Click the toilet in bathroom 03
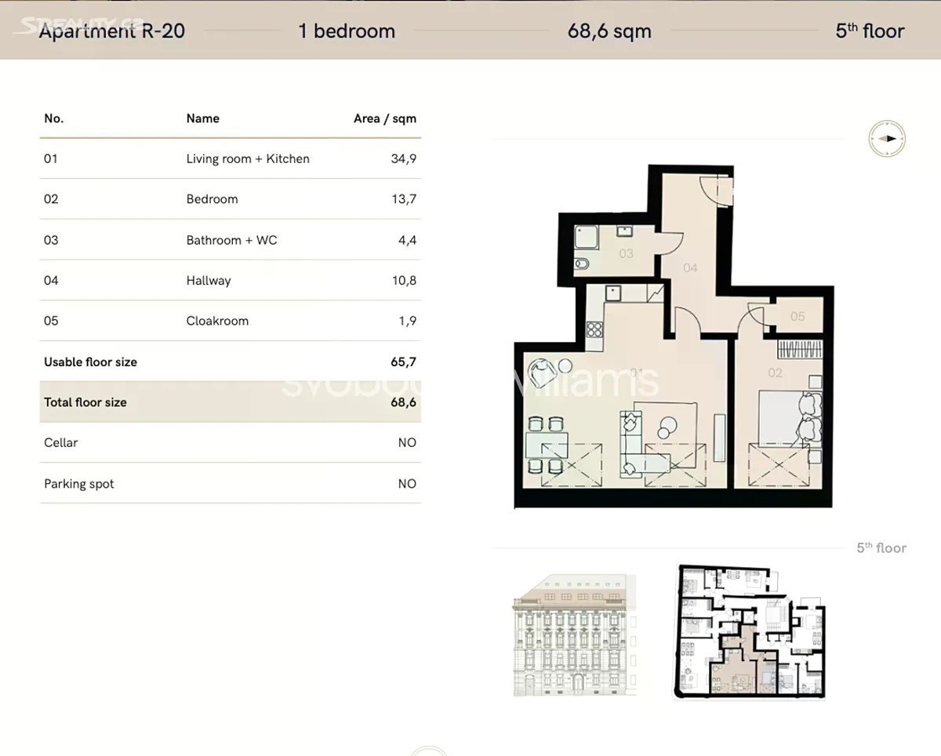The width and height of the screenshot is (941, 756). point(581,264)
